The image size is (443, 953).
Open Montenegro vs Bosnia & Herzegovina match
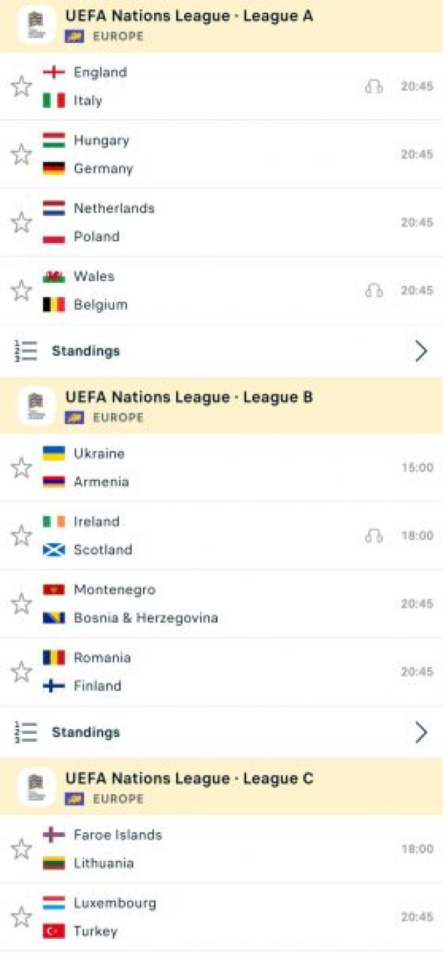[x=221, y=604]
